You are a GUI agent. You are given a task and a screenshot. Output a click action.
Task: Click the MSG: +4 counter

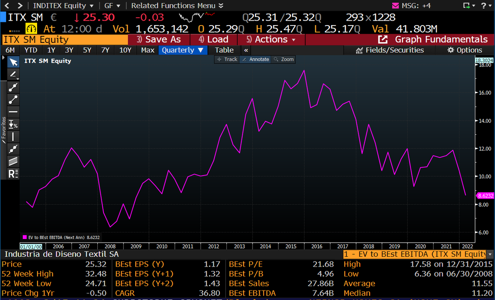tap(417, 6)
